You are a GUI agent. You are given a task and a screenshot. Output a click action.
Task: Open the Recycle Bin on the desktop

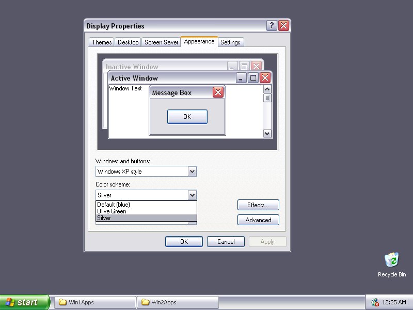click(391, 260)
